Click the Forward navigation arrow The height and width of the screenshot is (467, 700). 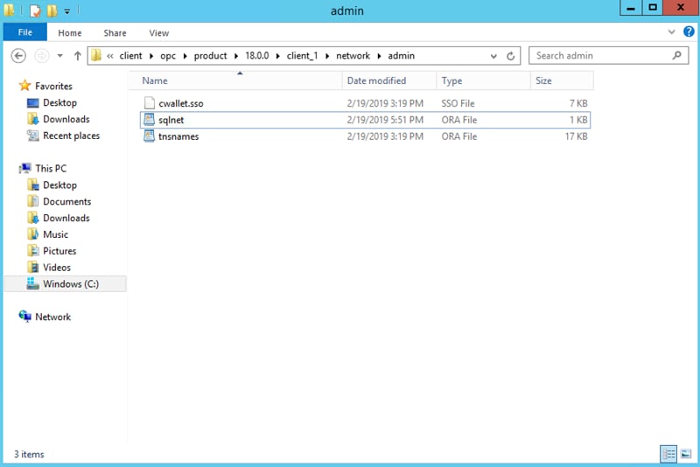click(41, 56)
